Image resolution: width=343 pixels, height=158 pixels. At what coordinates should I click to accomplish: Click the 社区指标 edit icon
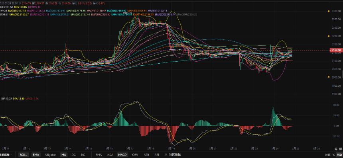(x=166, y=155)
